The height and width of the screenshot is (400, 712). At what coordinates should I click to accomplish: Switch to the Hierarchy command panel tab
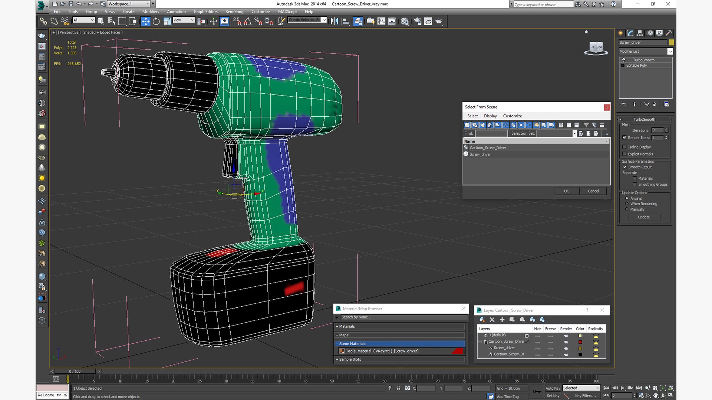(640, 33)
